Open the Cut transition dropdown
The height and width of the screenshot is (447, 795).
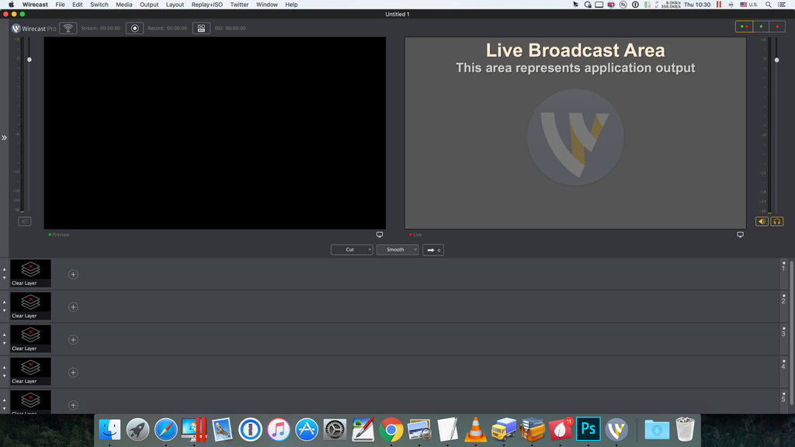(352, 249)
